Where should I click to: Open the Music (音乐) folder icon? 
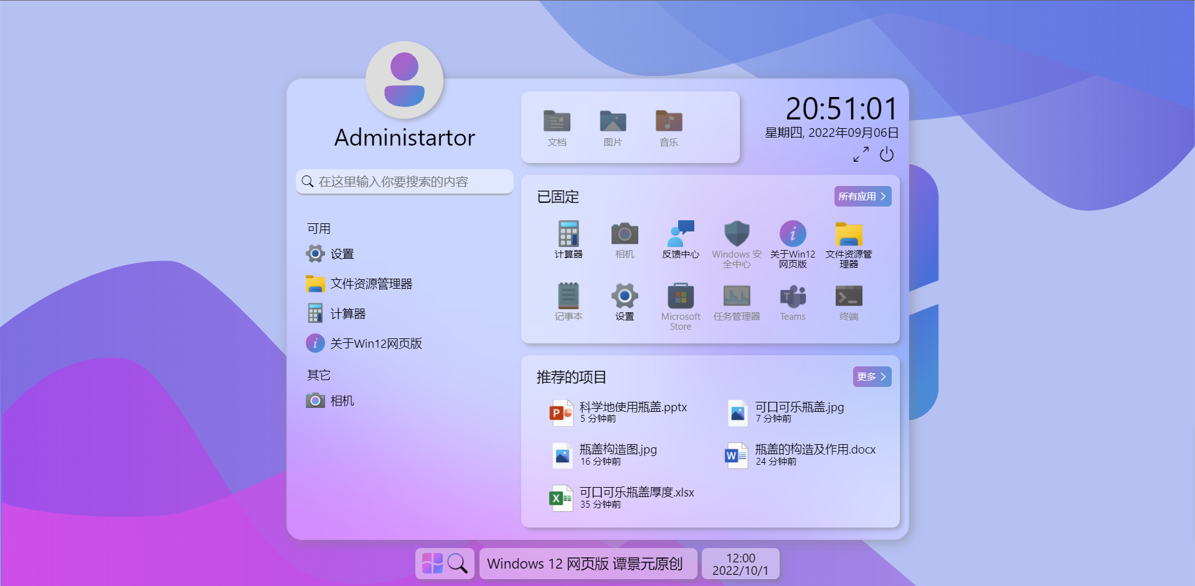pos(669,121)
